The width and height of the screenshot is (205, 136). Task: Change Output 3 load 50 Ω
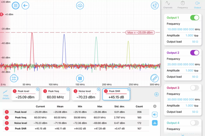click(x=195, y=112)
